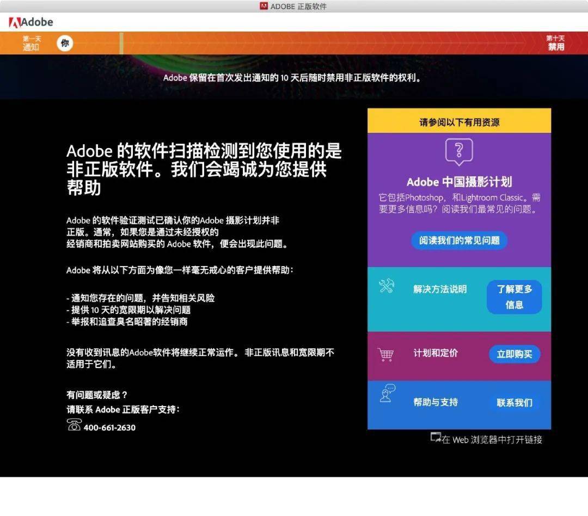
Task: Click the 你 marker on the timeline
Action: (65, 43)
